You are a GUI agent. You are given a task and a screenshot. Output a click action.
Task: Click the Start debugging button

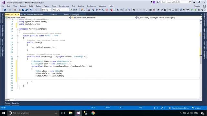(74, 10)
